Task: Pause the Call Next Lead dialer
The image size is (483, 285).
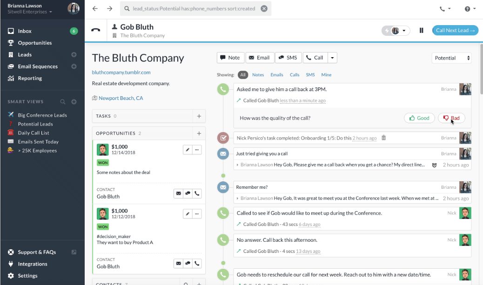Action: (421, 30)
